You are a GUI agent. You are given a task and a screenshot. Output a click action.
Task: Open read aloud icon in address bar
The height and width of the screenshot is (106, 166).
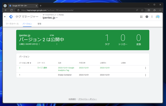pyautogui.click(x=137, y=10)
